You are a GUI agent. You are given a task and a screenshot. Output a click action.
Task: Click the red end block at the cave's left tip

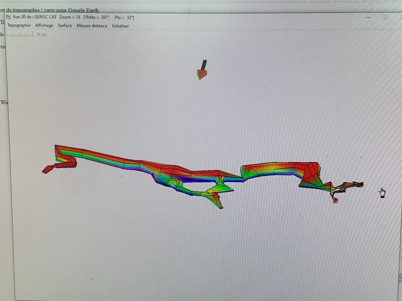point(47,170)
